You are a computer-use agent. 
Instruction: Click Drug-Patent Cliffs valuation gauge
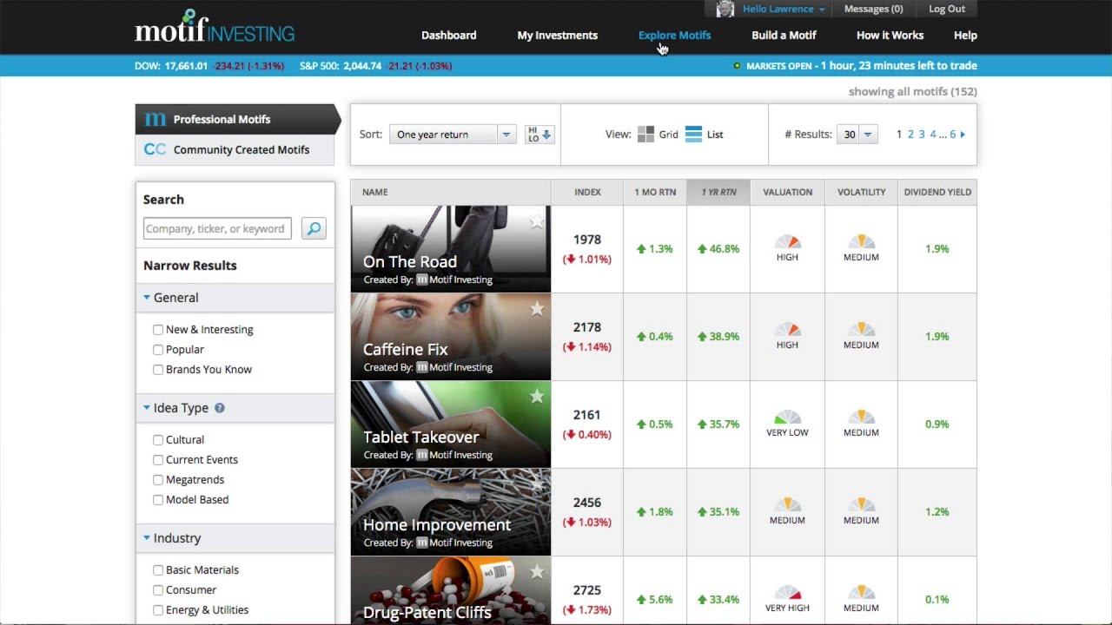tap(787, 593)
